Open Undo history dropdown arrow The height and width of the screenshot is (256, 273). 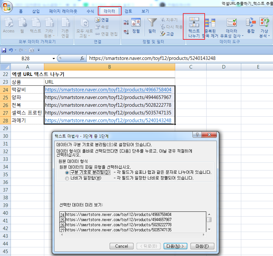point(15,50)
